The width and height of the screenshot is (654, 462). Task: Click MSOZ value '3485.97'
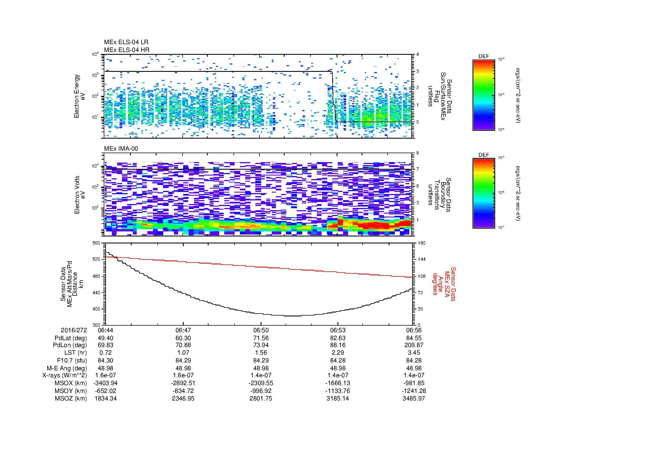click(414, 399)
